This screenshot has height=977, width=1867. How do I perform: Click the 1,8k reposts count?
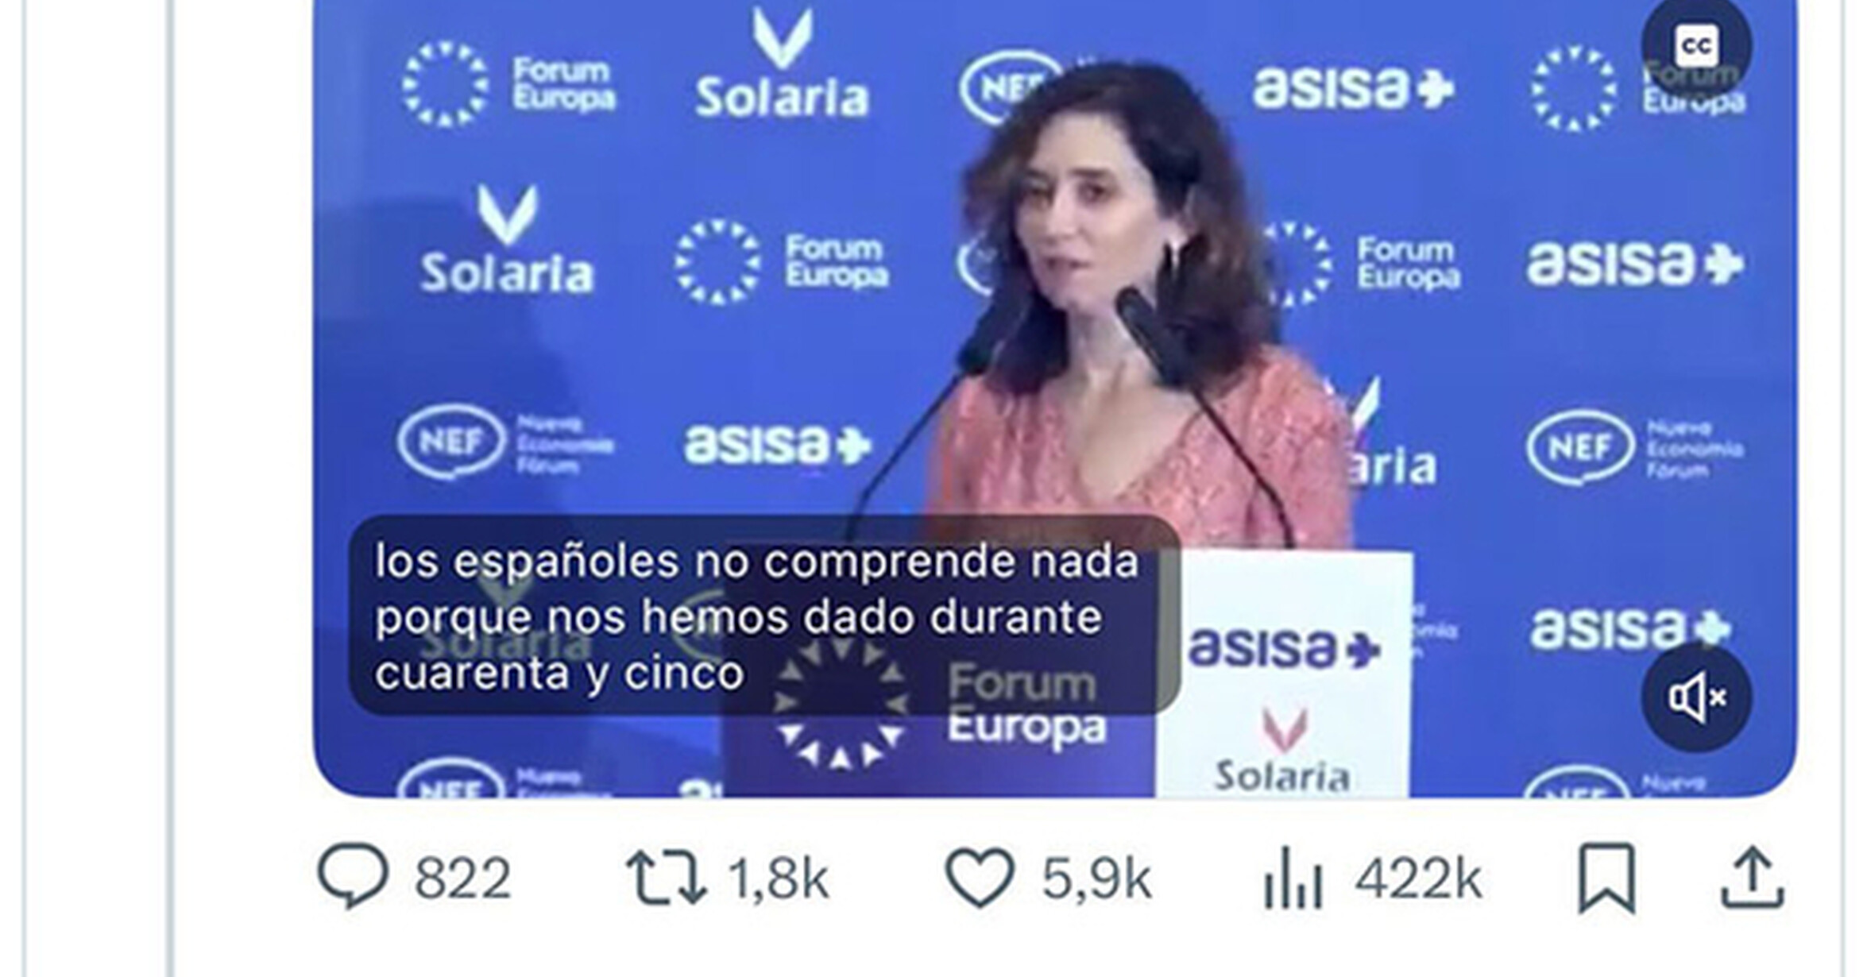778,879
